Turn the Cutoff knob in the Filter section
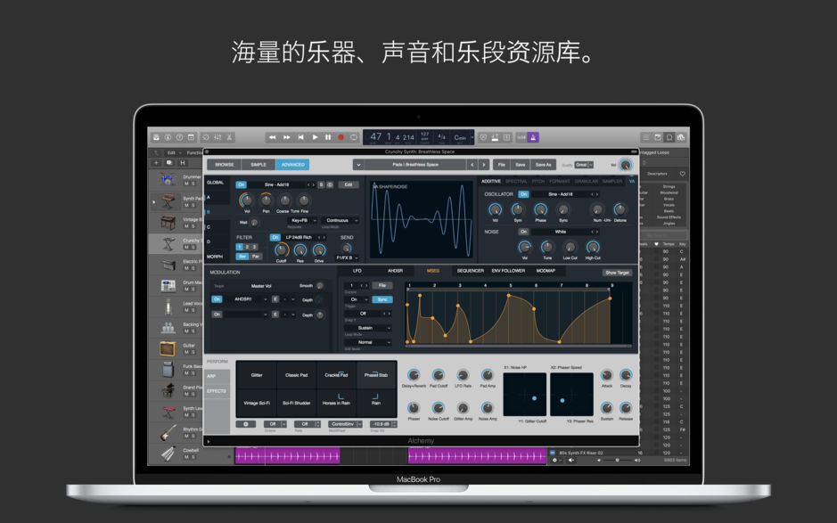Viewport: 837px width, 523px height. pyautogui.click(x=282, y=249)
